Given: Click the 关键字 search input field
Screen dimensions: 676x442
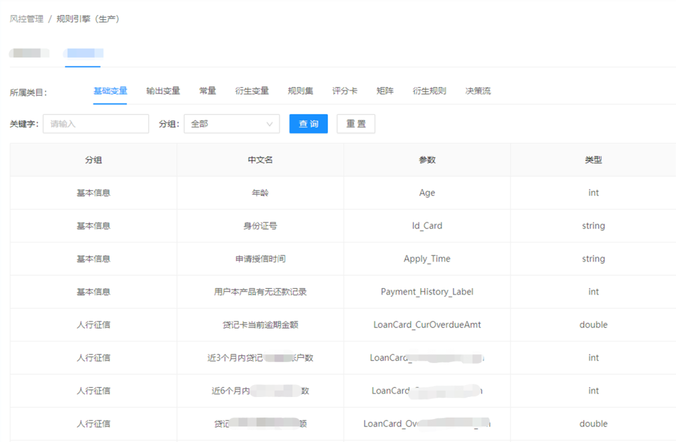Looking at the screenshot, I should coord(96,124).
